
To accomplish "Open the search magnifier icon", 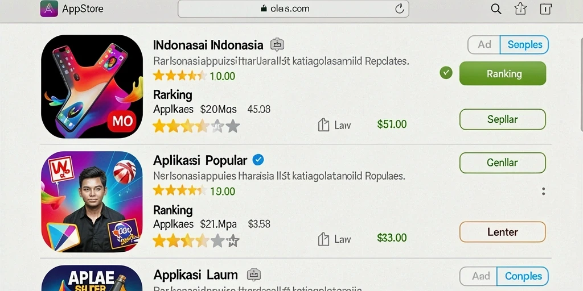I will (496, 9).
